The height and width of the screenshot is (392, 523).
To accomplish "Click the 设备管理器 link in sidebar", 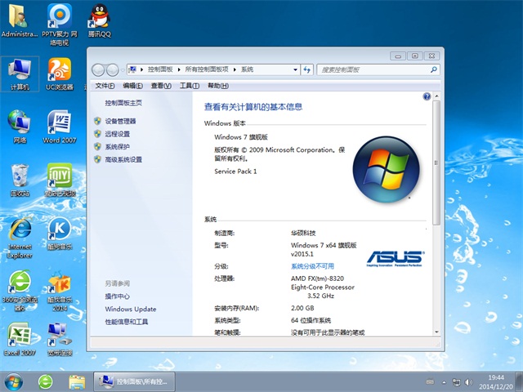I will [120, 121].
